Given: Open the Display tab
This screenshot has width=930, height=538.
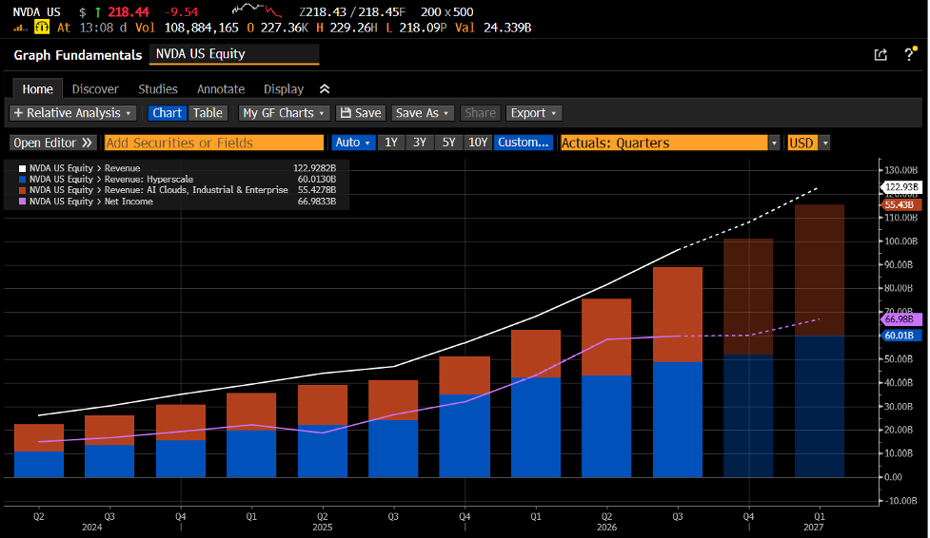Looking at the screenshot, I should pos(284,89).
